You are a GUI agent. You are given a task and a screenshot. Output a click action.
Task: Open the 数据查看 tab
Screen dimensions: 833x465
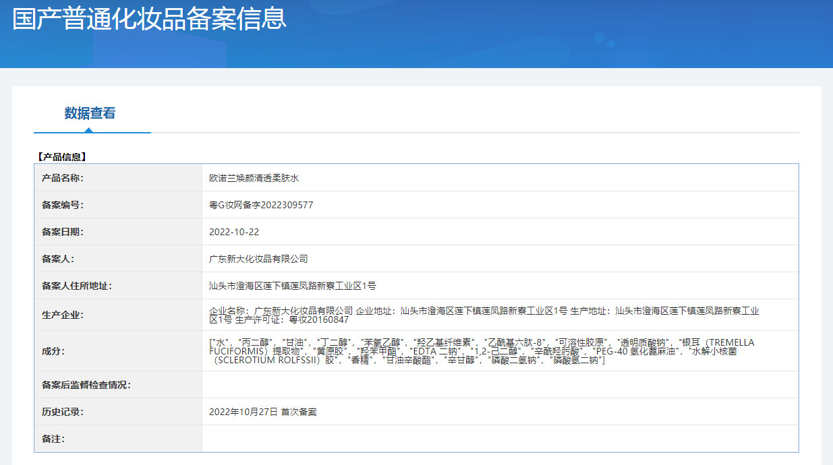click(90, 113)
